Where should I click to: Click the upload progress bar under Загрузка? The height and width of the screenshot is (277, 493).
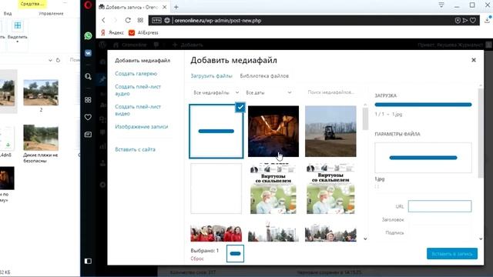pos(423,105)
